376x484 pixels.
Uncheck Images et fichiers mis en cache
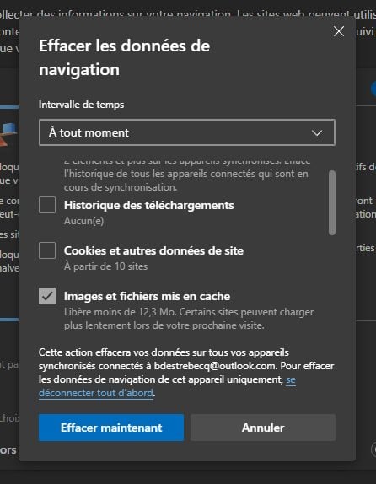[x=47, y=296]
